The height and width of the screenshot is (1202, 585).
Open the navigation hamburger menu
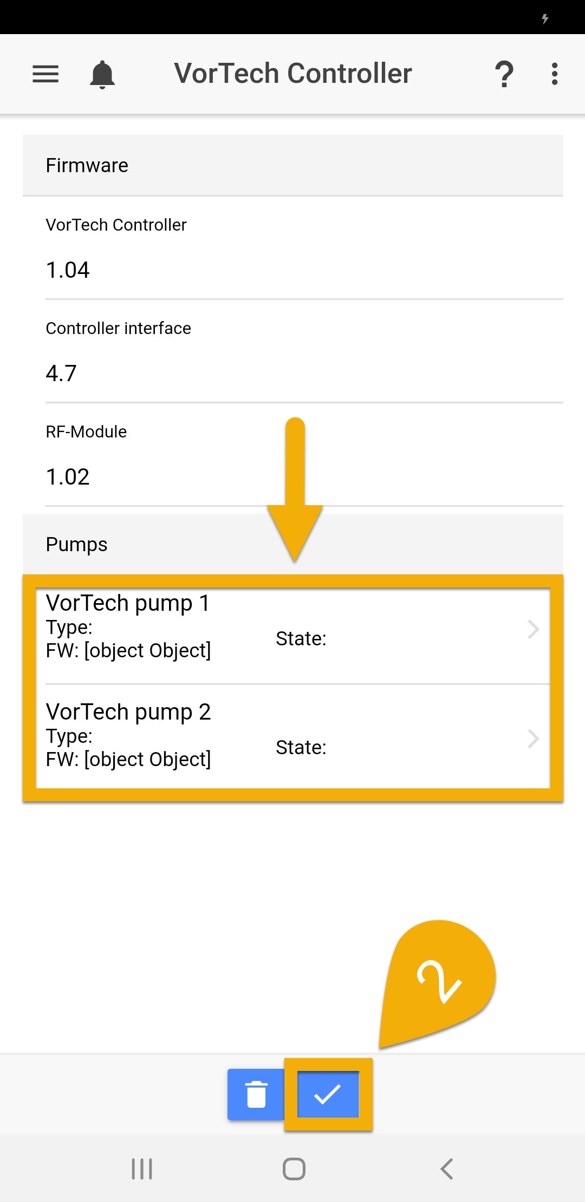(x=45, y=74)
